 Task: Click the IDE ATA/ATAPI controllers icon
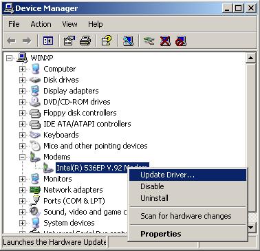tap(35, 124)
